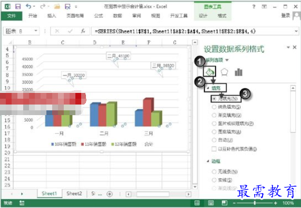This screenshot has width=301, height=208.
Task: Click the formula bar Cancel X icon
Action: pos(57,31)
